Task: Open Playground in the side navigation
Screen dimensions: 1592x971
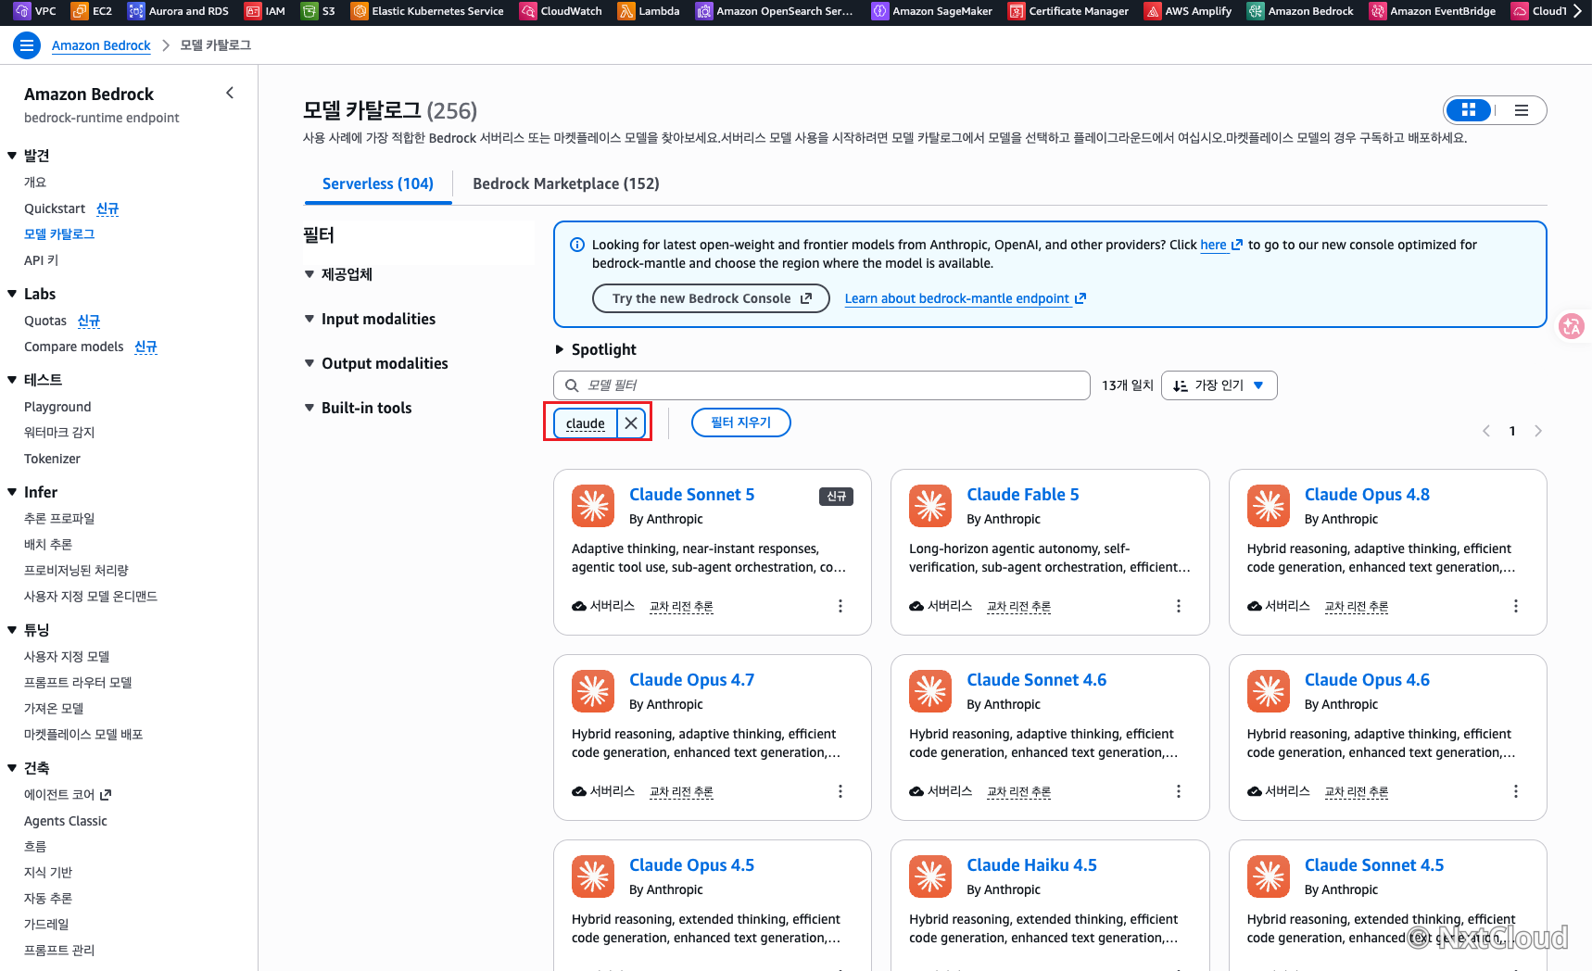Action: point(57,407)
